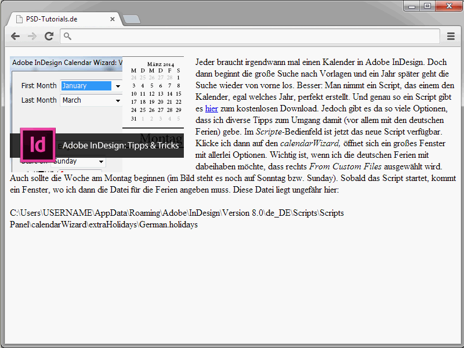This screenshot has width=464, height=348.
Task: Open the Sunday dropdown arrow
Action: coord(101,162)
